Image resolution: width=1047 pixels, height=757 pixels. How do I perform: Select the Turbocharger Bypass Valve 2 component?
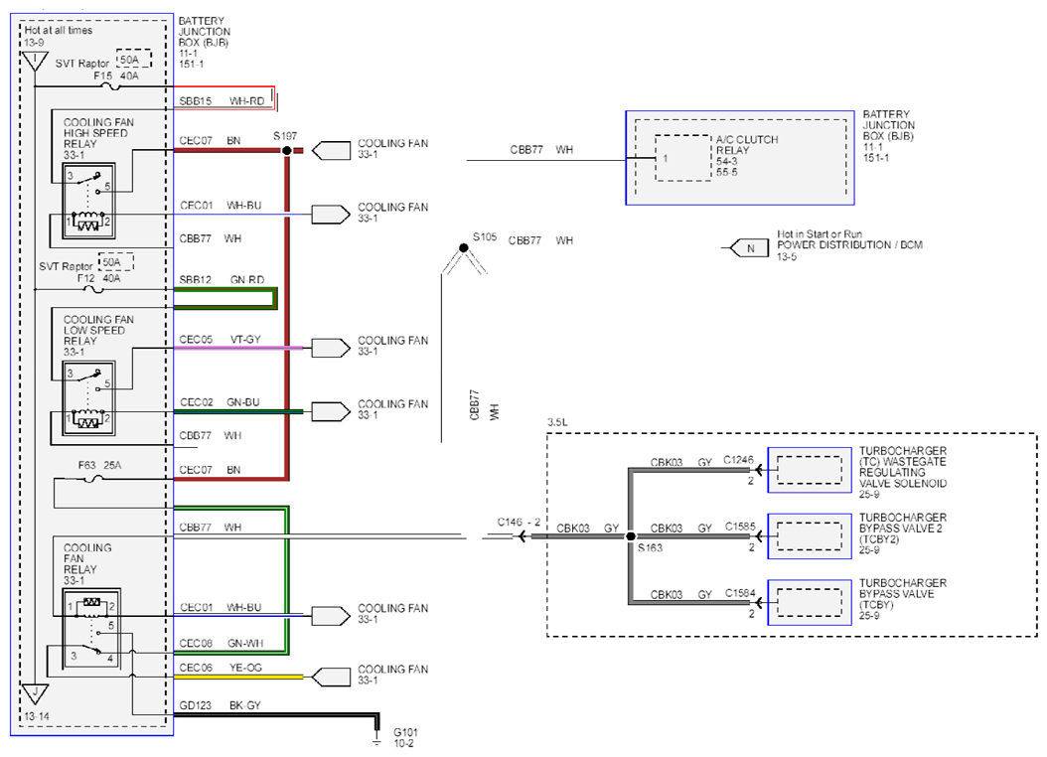pos(810,536)
